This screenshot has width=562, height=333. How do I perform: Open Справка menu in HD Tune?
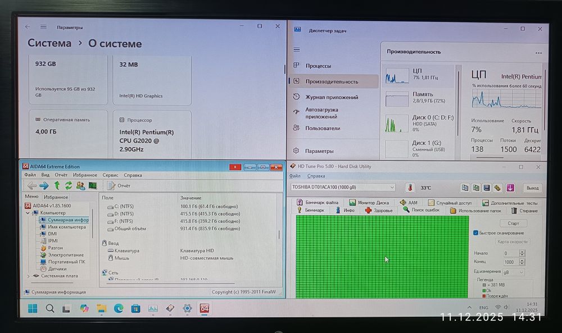(x=316, y=176)
